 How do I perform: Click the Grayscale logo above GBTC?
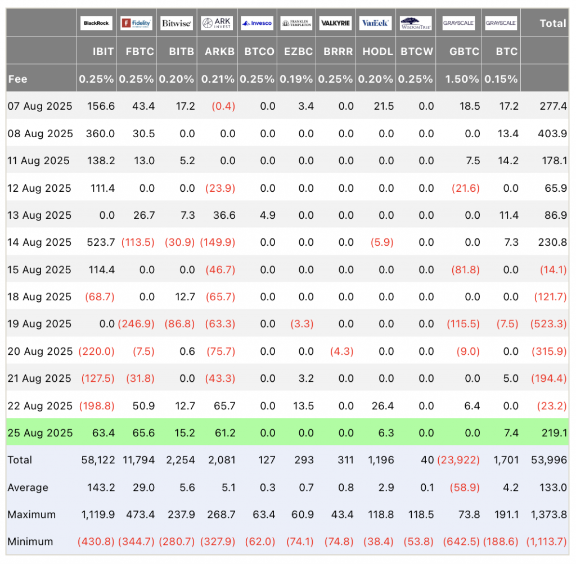point(458,23)
